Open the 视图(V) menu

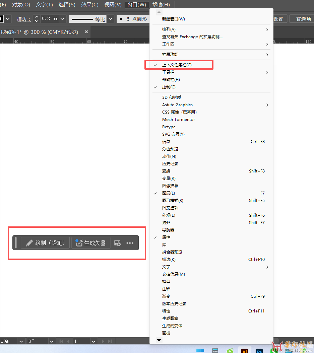(113, 5)
